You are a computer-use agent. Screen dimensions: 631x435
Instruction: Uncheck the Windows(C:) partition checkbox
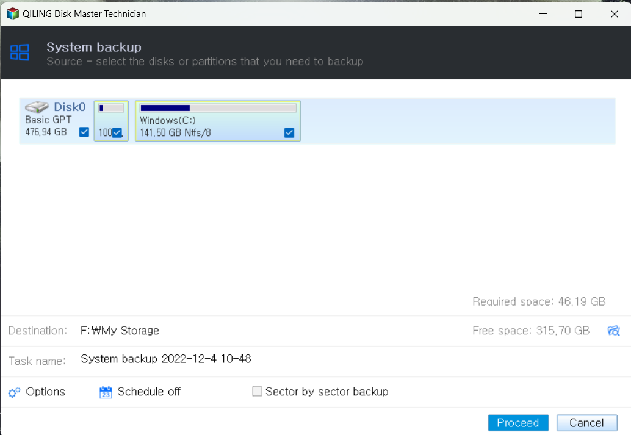(x=289, y=133)
